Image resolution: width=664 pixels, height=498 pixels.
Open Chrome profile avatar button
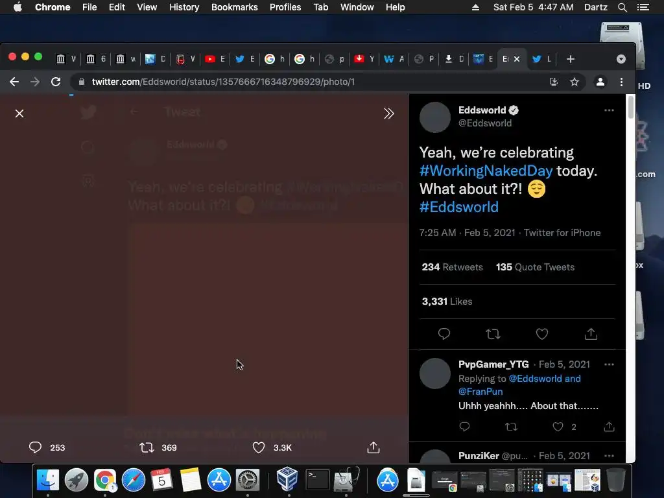pyautogui.click(x=600, y=82)
